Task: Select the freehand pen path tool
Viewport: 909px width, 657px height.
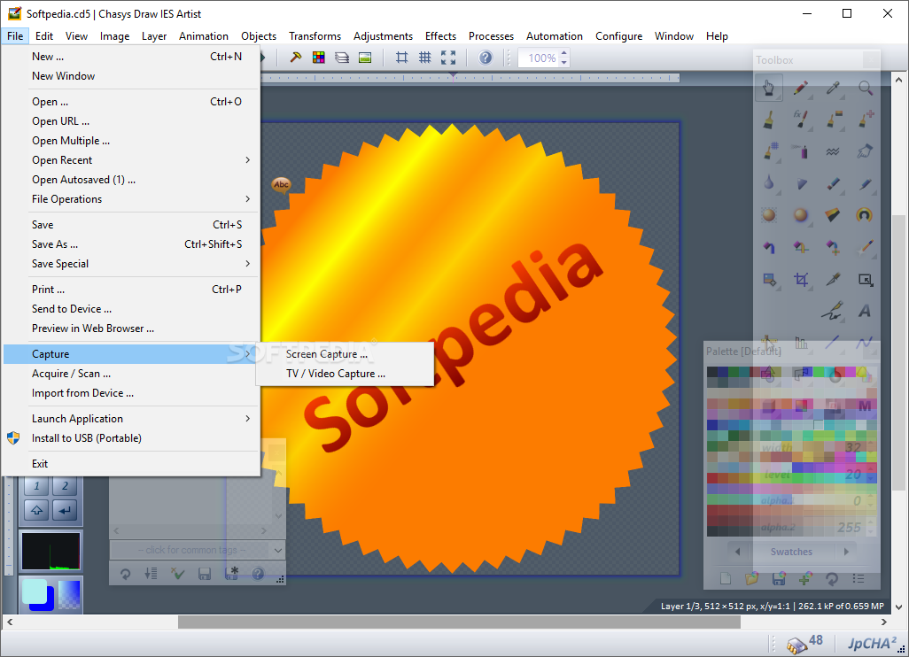Action: (x=833, y=311)
